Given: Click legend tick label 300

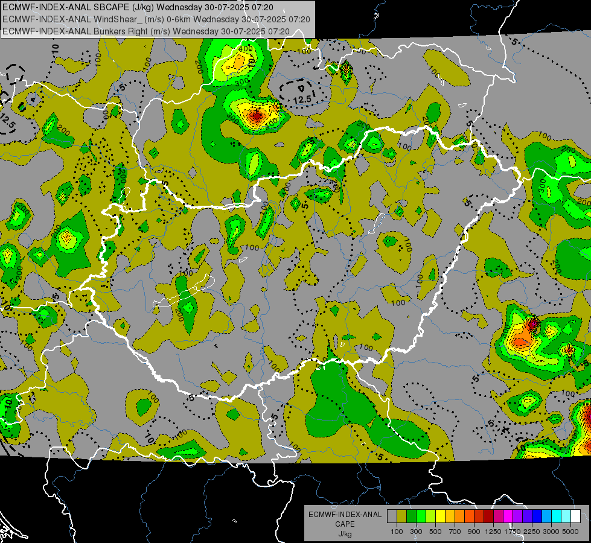Looking at the screenshot, I should [x=416, y=532].
